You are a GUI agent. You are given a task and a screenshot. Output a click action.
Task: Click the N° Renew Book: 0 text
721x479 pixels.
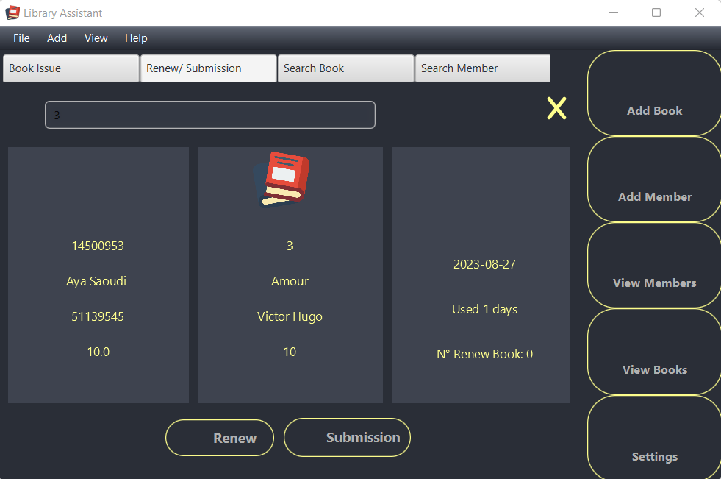tap(484, 354)
